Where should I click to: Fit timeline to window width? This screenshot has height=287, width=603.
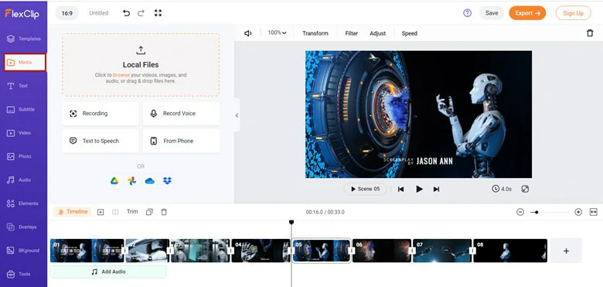tap(594, 212)
